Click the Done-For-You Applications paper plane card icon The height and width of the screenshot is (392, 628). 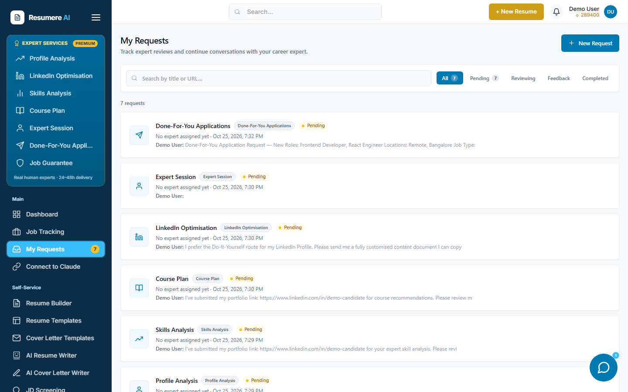139,135
